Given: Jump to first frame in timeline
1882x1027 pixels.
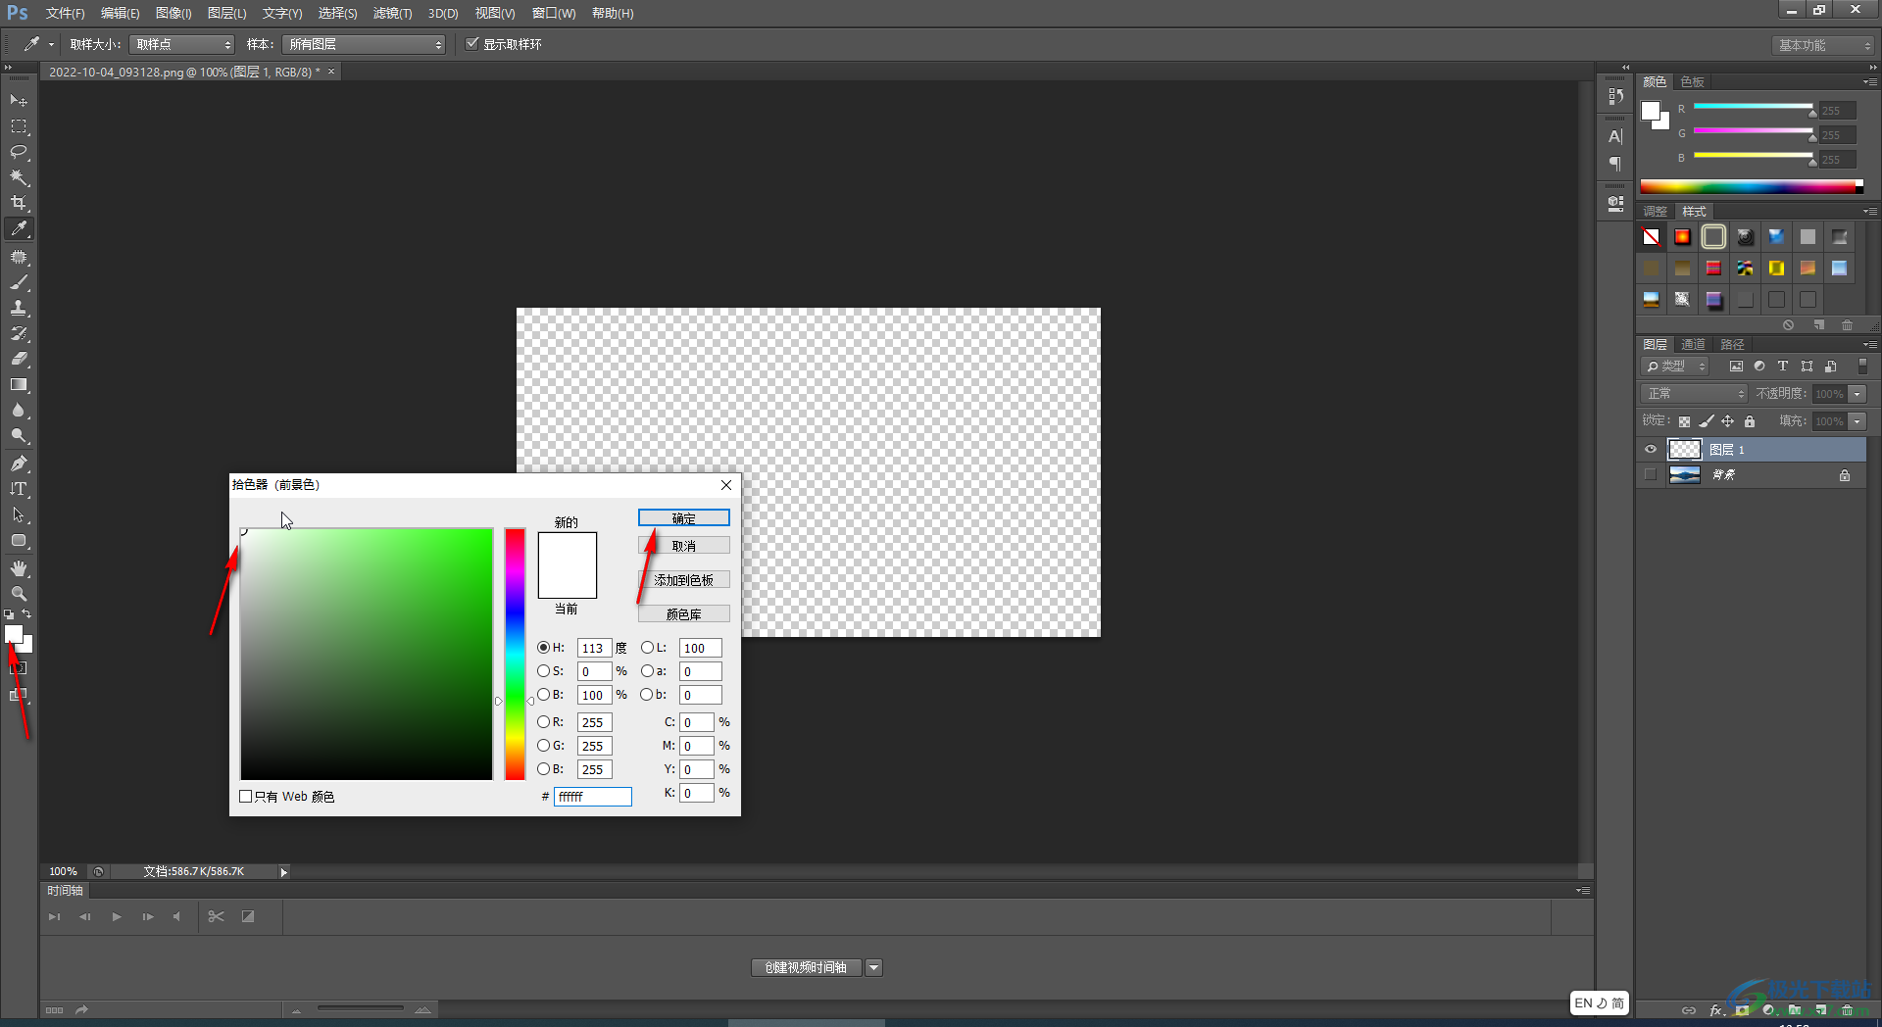Looking at the screenshot, I should 55,917.
